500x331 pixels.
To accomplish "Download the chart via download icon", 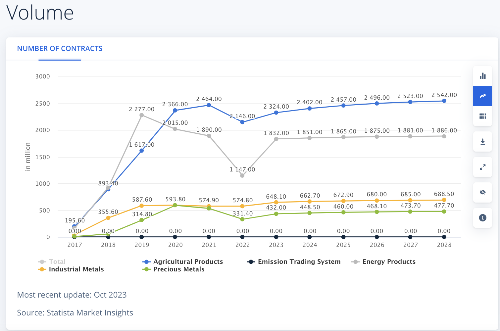I will tap(482, 142).
